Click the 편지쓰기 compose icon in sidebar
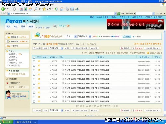 (8, 42)
